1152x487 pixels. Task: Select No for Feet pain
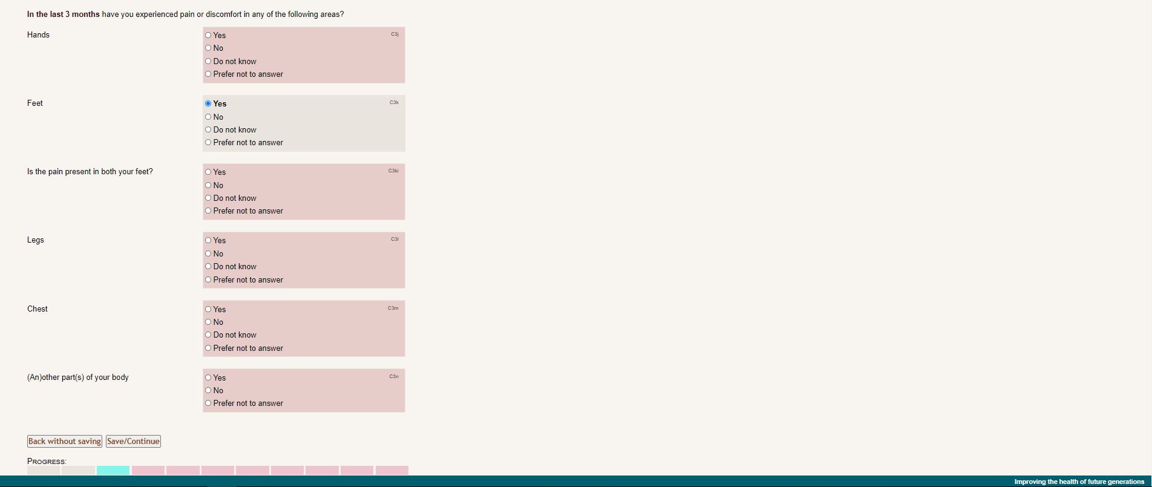208,117
